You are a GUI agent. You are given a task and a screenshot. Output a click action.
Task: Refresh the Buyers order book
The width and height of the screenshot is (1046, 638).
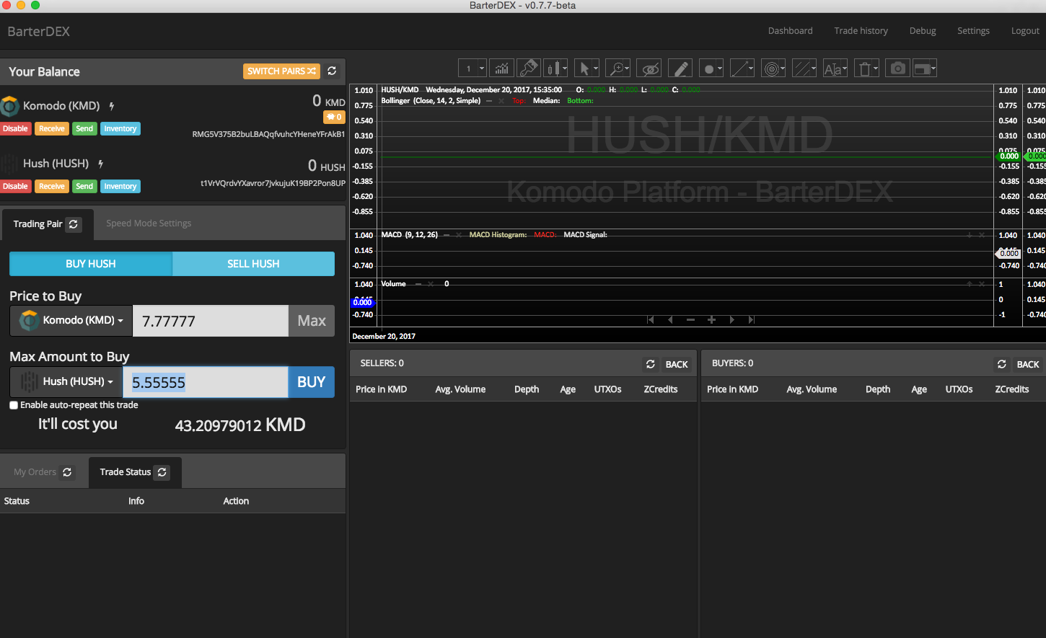pos(1002,364)
